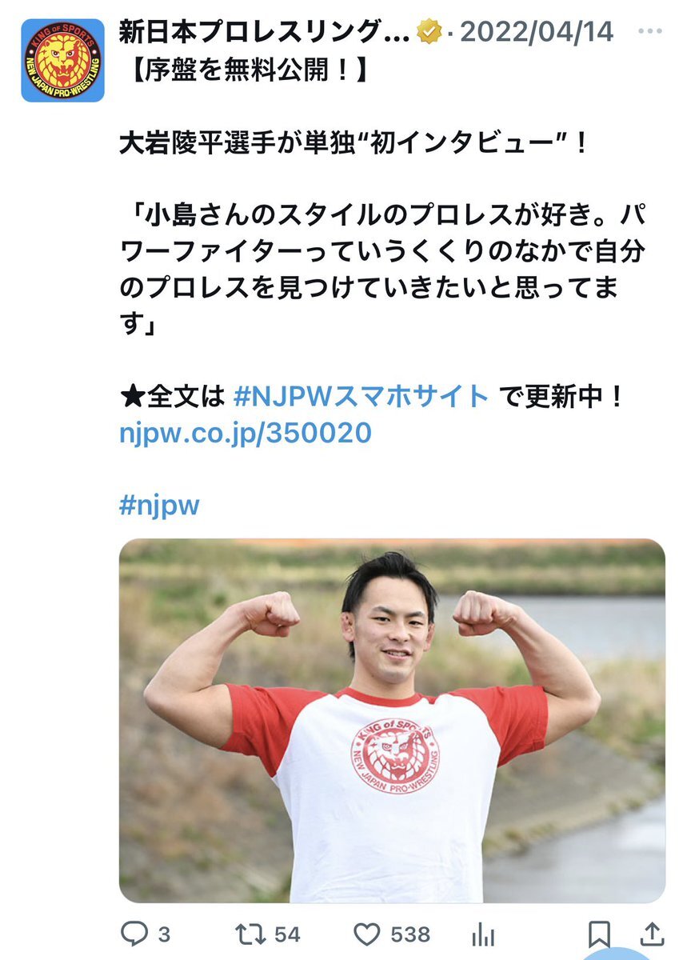This screenshot has height=960, width=687.
Task: Tap the gold verified badge
Action: [431, 32]
